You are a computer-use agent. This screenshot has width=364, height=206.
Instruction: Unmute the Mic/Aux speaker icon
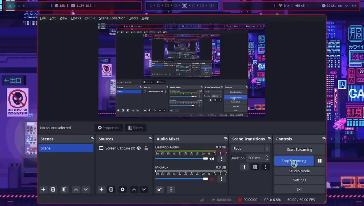tap(212, 179)
